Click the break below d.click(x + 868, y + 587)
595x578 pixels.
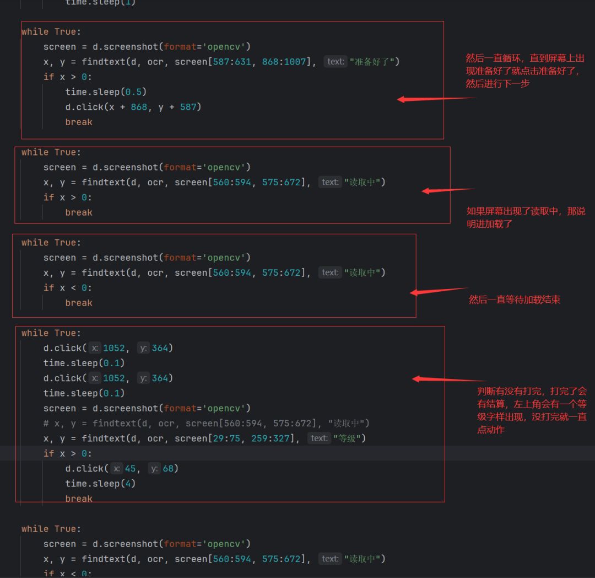tap(79, 122)
